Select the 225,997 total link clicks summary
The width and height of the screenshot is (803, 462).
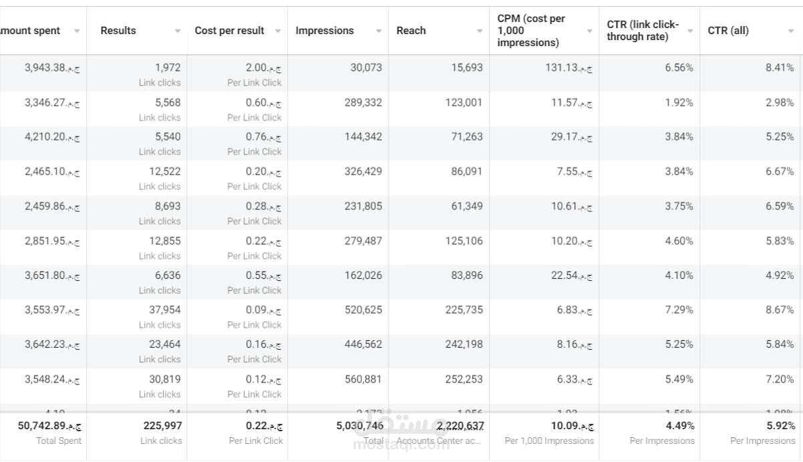click(x=162, y=426)
